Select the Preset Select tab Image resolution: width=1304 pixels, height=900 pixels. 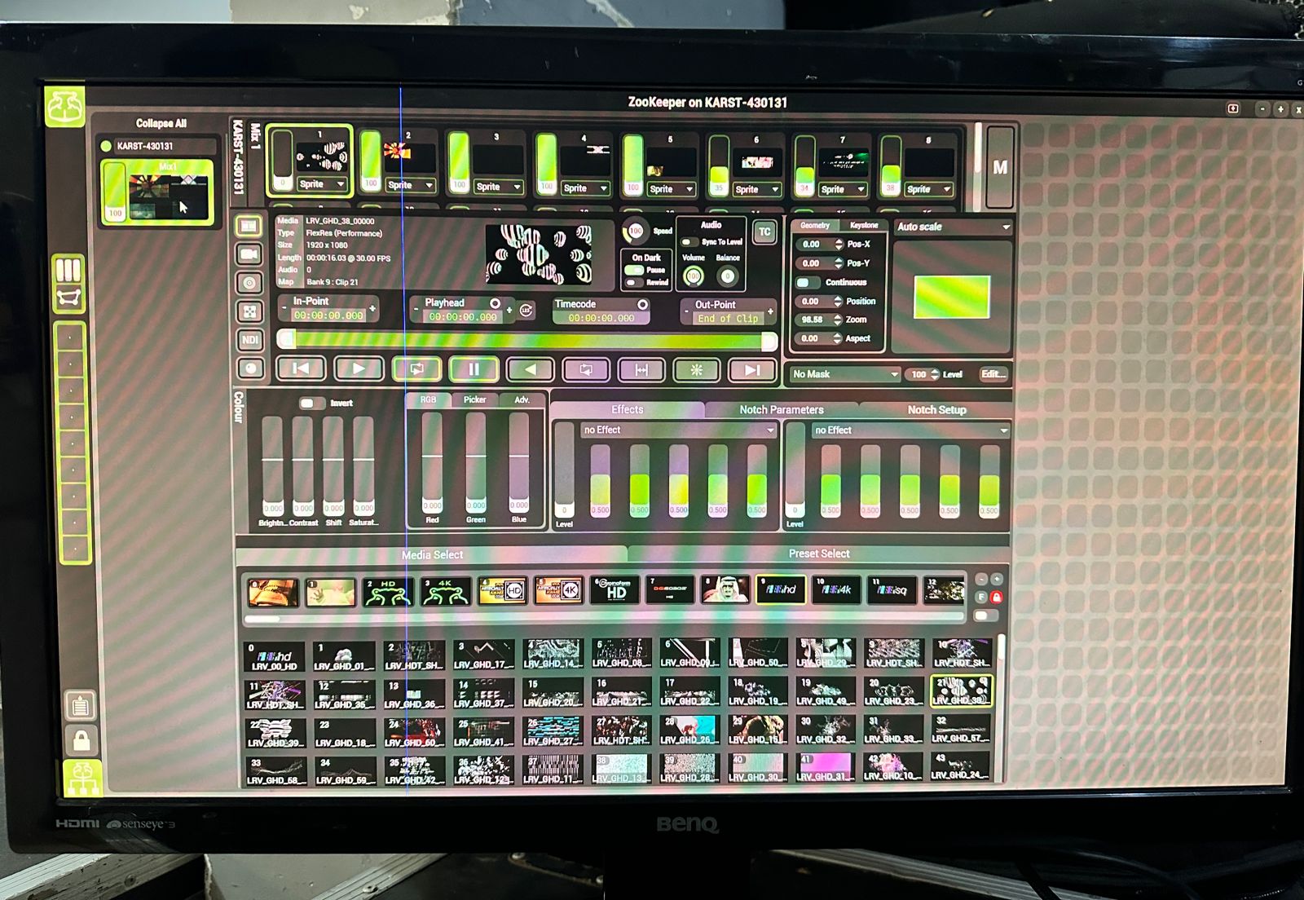tap(817, 554)
